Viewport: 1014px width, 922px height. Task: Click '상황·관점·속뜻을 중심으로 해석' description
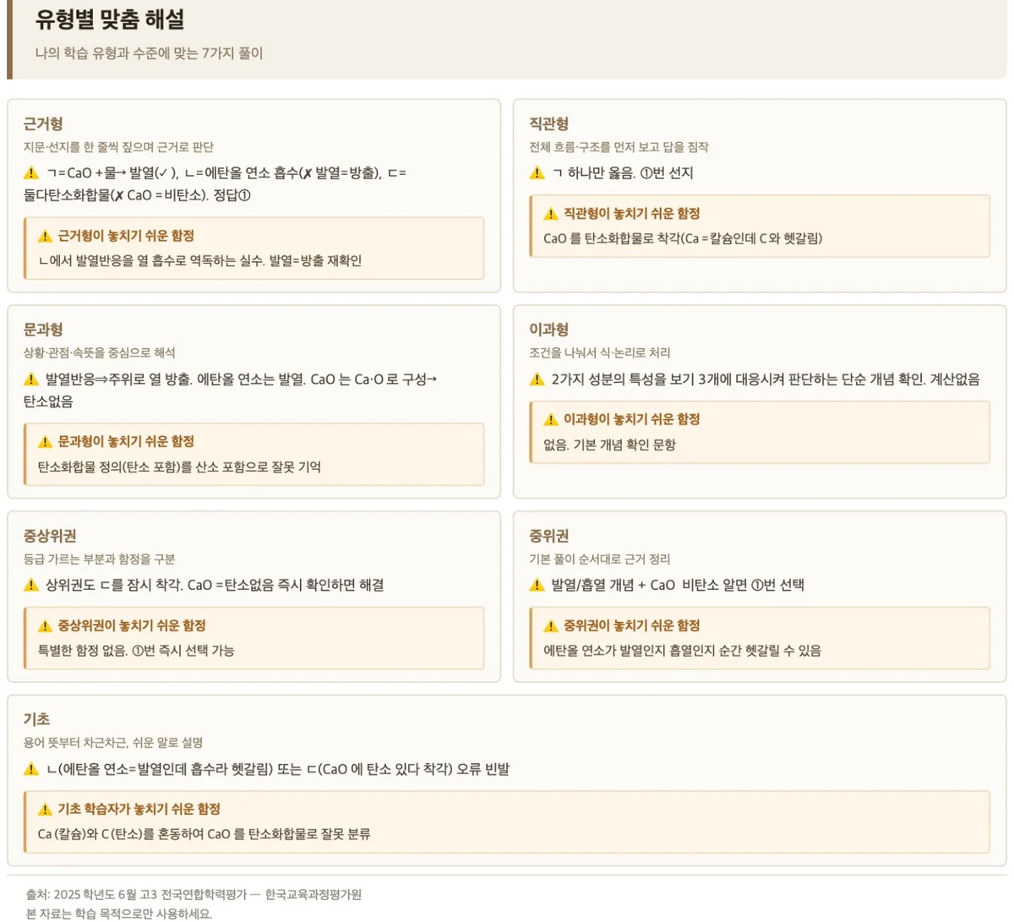100,352
